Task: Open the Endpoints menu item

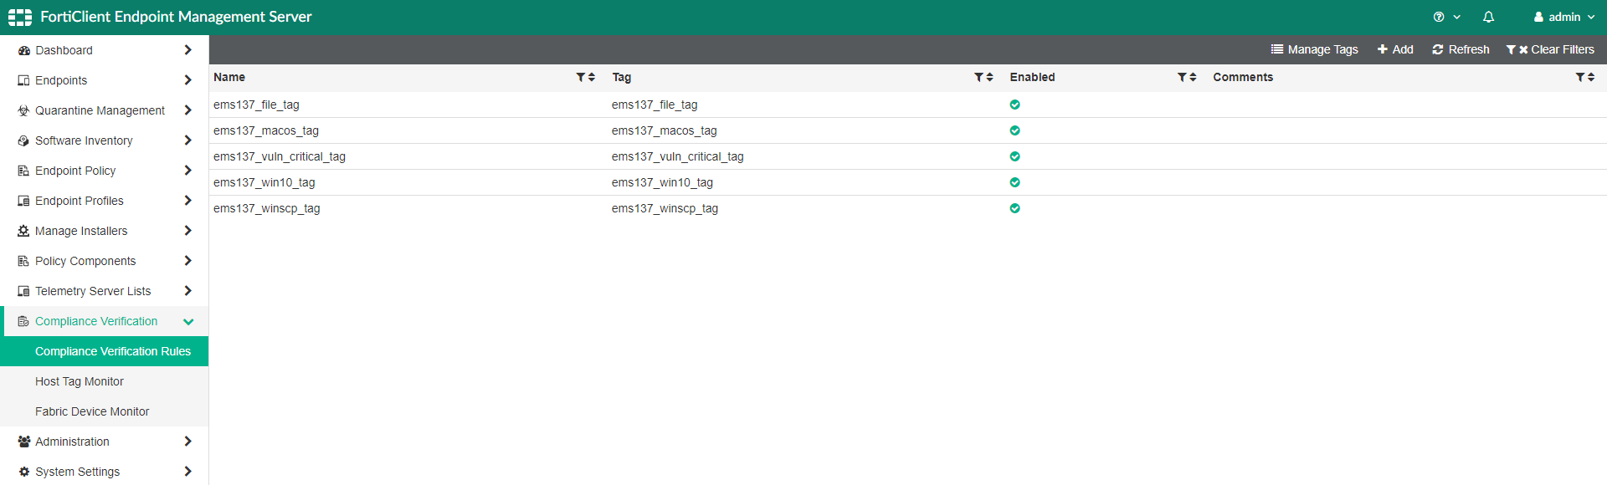Action: click(x=104, y=80)
